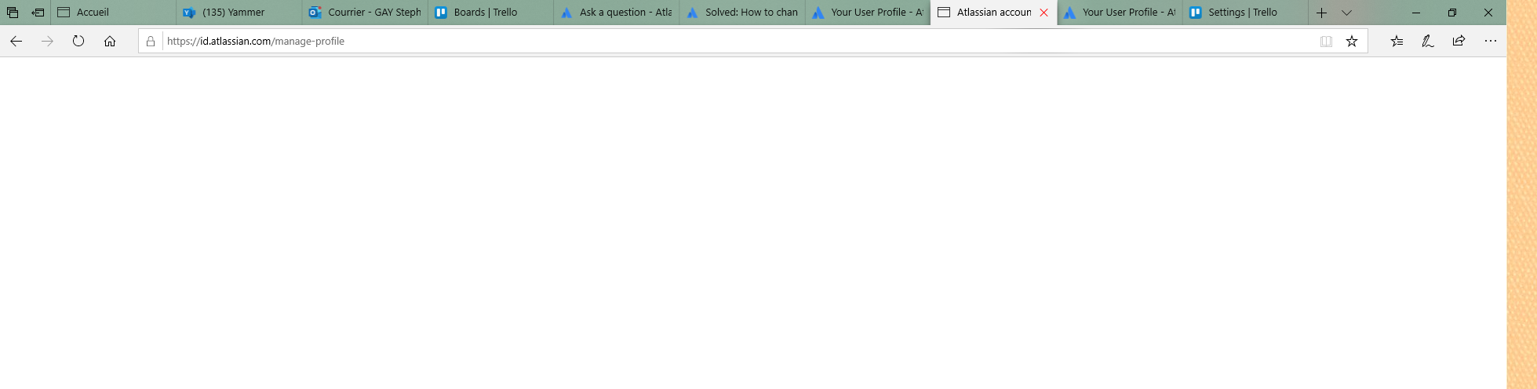
Task: Minimize the browser window
Action: [1416, 13]
